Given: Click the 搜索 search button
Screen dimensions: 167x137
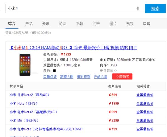Looking at the screenshot, I should (155, 9).
